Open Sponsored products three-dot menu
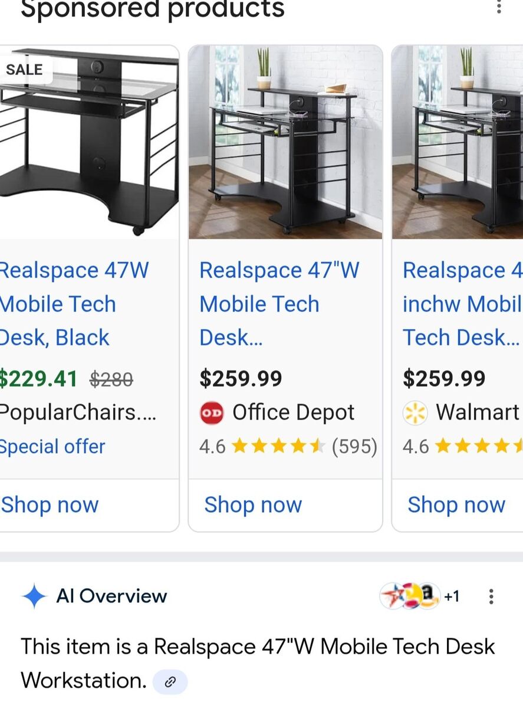The width and height of the screenshot is (523, 708). coord(499,7)
